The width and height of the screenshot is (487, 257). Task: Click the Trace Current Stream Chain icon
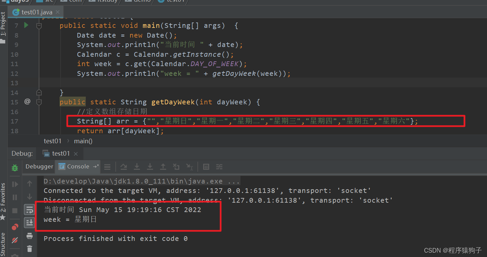click(x=219, y=167)
